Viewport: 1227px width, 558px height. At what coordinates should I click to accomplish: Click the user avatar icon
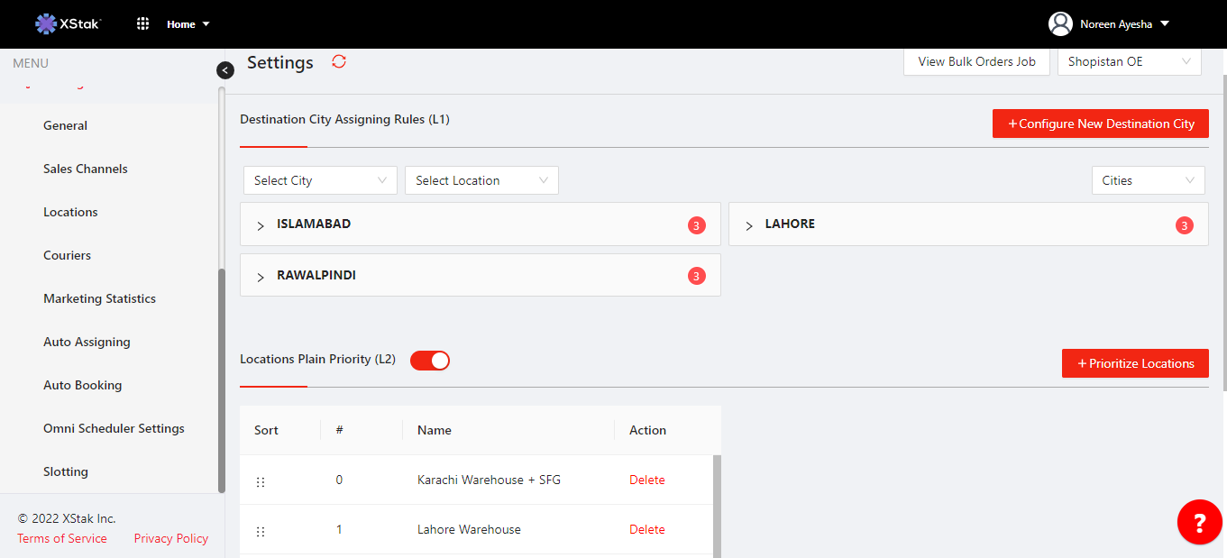pos(1060,24)
